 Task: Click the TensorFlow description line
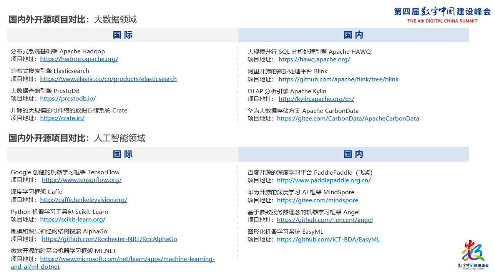coord(65,172)
